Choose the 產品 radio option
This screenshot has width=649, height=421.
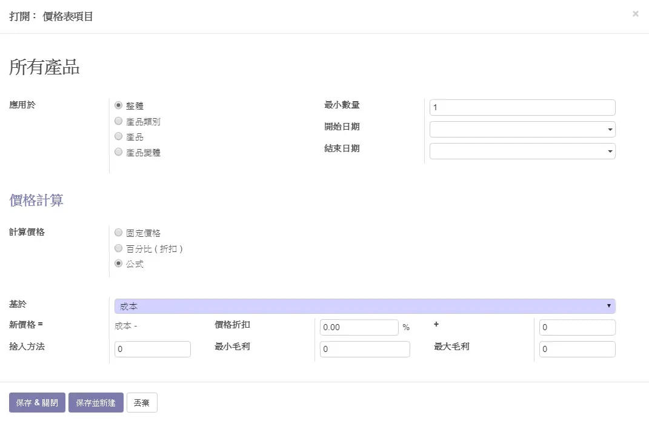pos(119,137)
